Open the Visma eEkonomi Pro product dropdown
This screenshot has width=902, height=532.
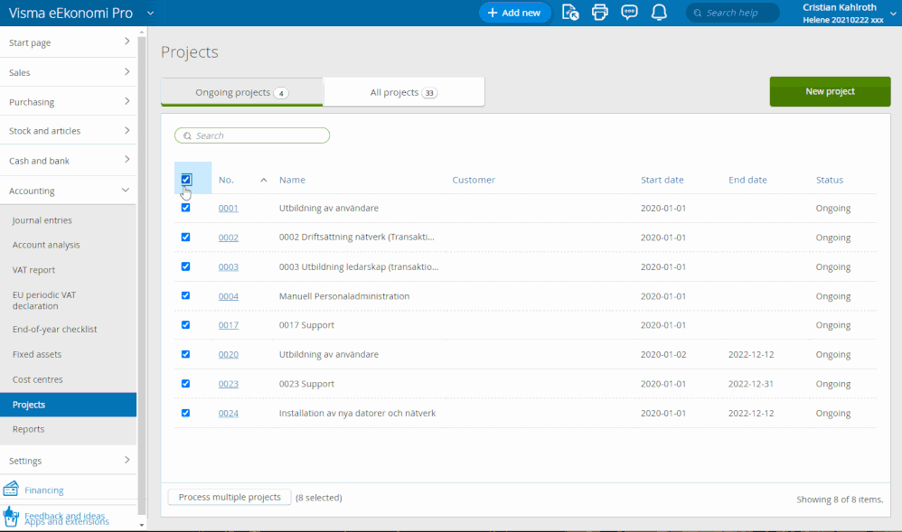[x=151, y=13]
